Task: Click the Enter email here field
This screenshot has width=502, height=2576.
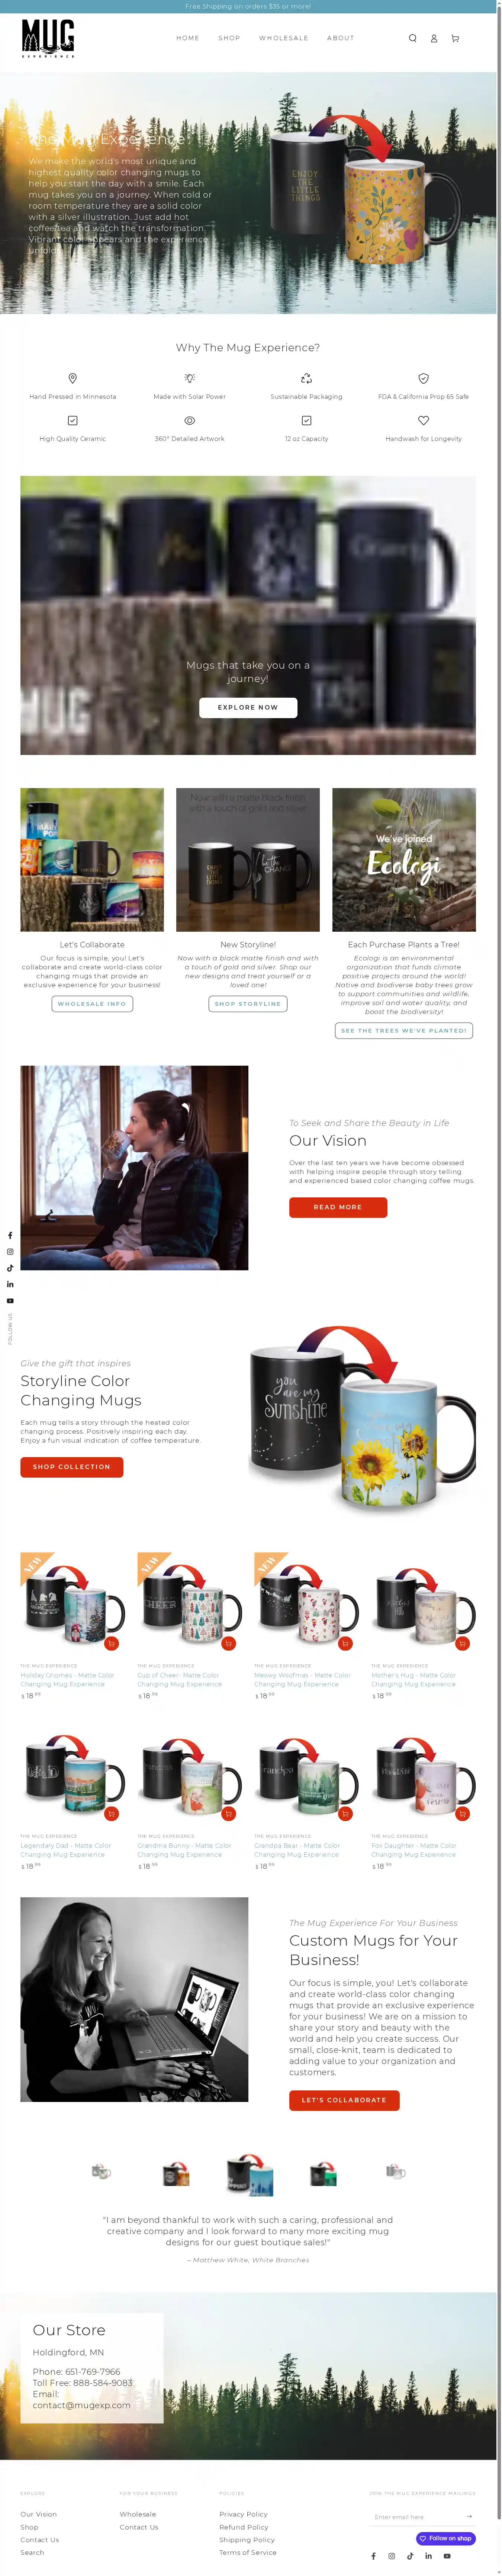Action: point(415,2516)
